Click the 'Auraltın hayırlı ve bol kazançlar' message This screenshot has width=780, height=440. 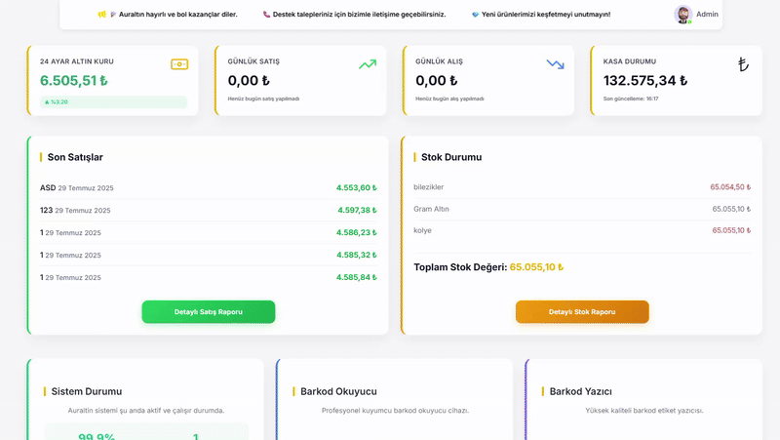(x=178, y=15)
